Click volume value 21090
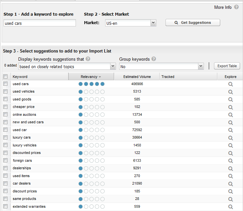 tap(137, 183)
